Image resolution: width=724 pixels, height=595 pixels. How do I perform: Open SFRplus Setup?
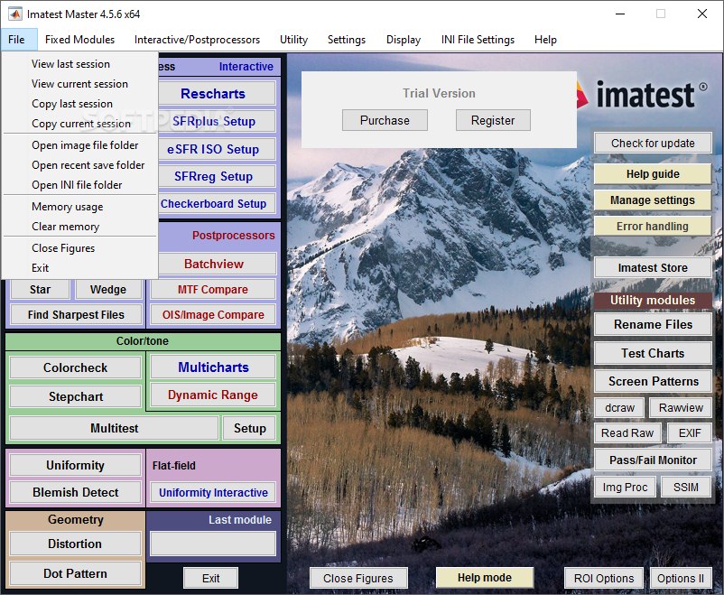(x=217, y=122)
